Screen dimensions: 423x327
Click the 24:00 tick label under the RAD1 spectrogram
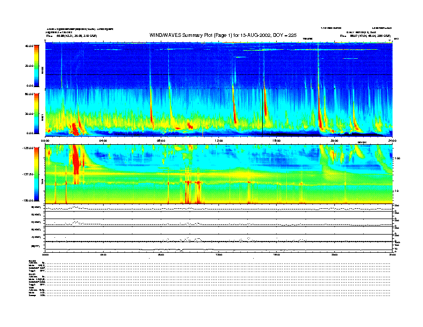pyautogui.click(x=392, y=141)
